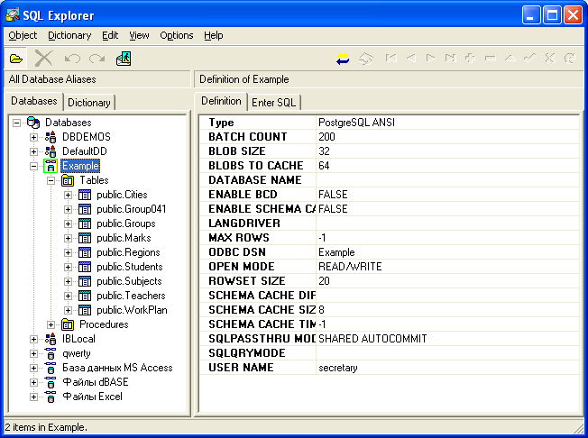Viewport: 588px width, 438px height.
Task: Click the Undo arrow toolbar icon
Action: (x=72, y=59)
